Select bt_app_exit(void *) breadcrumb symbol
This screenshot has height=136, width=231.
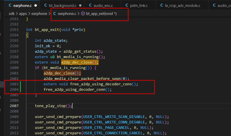pyautogui.click(x=101, y=13)
